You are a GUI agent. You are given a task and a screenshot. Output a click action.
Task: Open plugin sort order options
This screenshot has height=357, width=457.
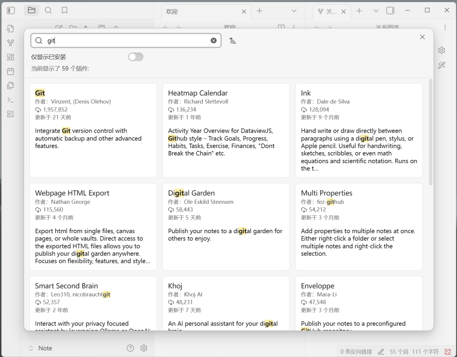[x=233, y=41]
